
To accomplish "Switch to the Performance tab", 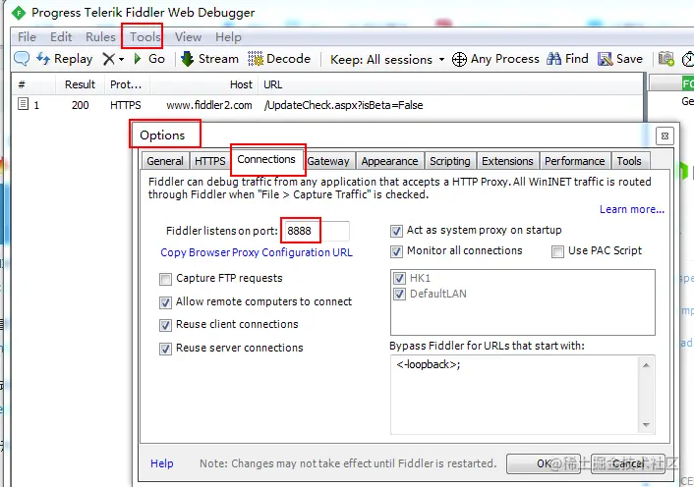I will coord(575,161).
